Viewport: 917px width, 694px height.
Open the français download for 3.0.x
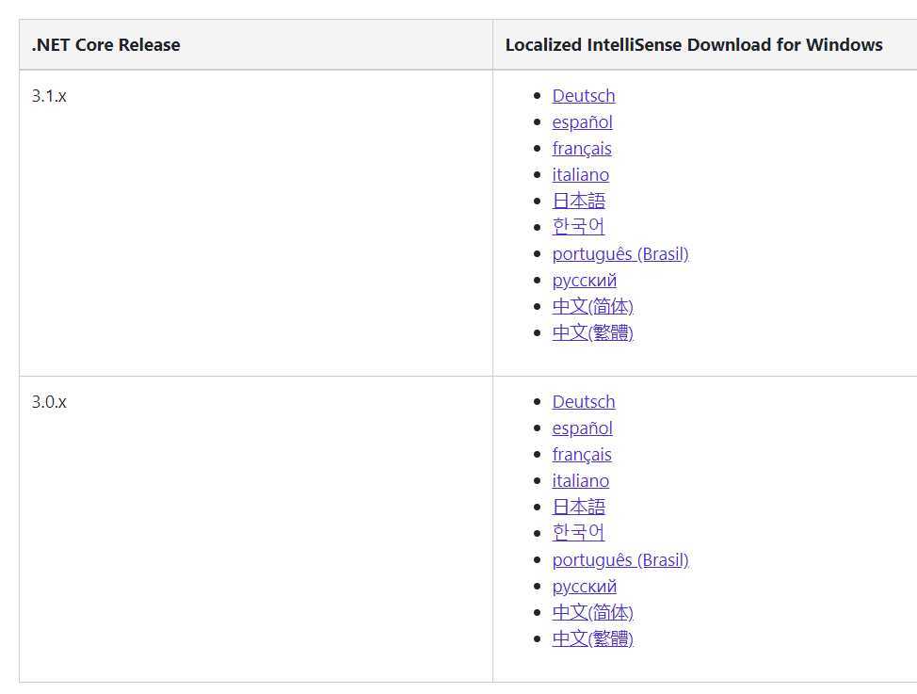[x=581, y=455]
